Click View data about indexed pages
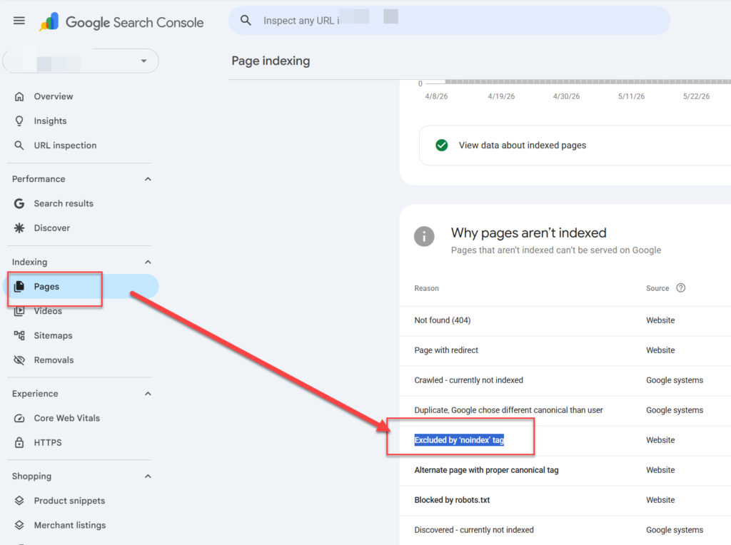The image size is (731, 545). click(x=575, y=146)
